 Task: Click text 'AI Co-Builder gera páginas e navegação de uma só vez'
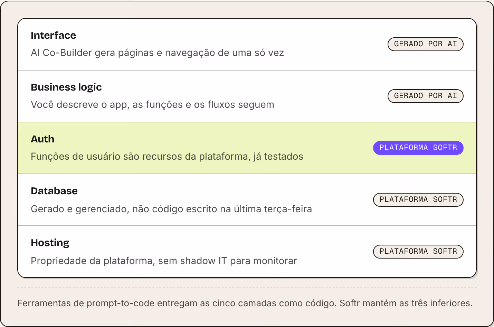(157, 53)
